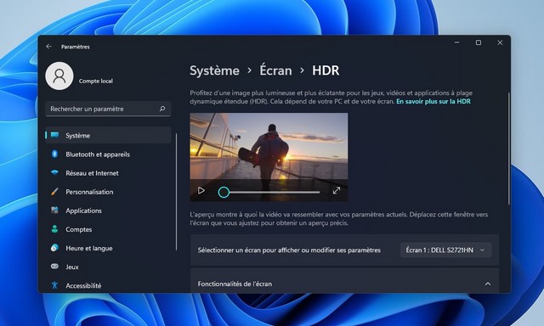Screen dimensions: 544x326
Task: Open the Comptes section
Action: [108, 229]
